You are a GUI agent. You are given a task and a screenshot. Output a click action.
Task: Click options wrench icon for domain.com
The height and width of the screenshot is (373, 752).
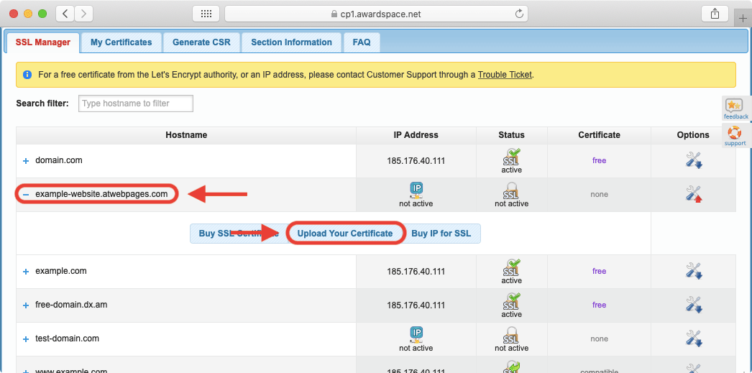point(693,160)
